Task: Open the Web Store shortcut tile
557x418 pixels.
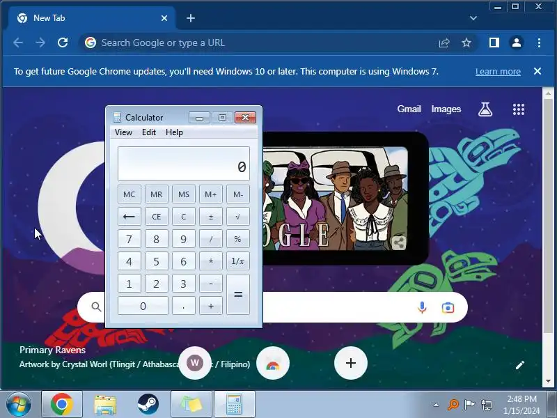Action: [273, 363]
